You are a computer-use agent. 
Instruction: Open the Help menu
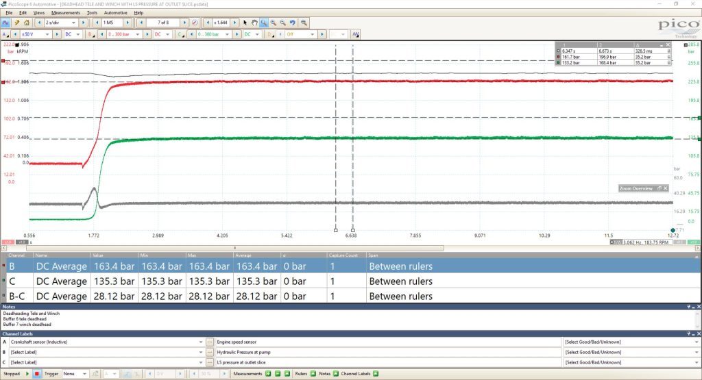[x=138, y=13]
